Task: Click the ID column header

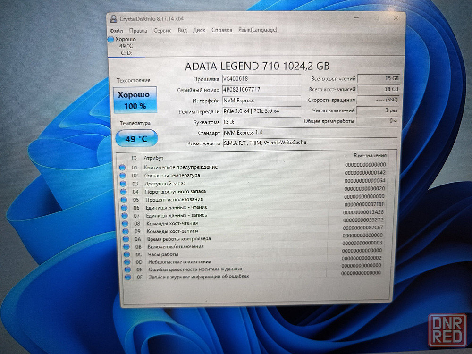Action: click(134, 158)
